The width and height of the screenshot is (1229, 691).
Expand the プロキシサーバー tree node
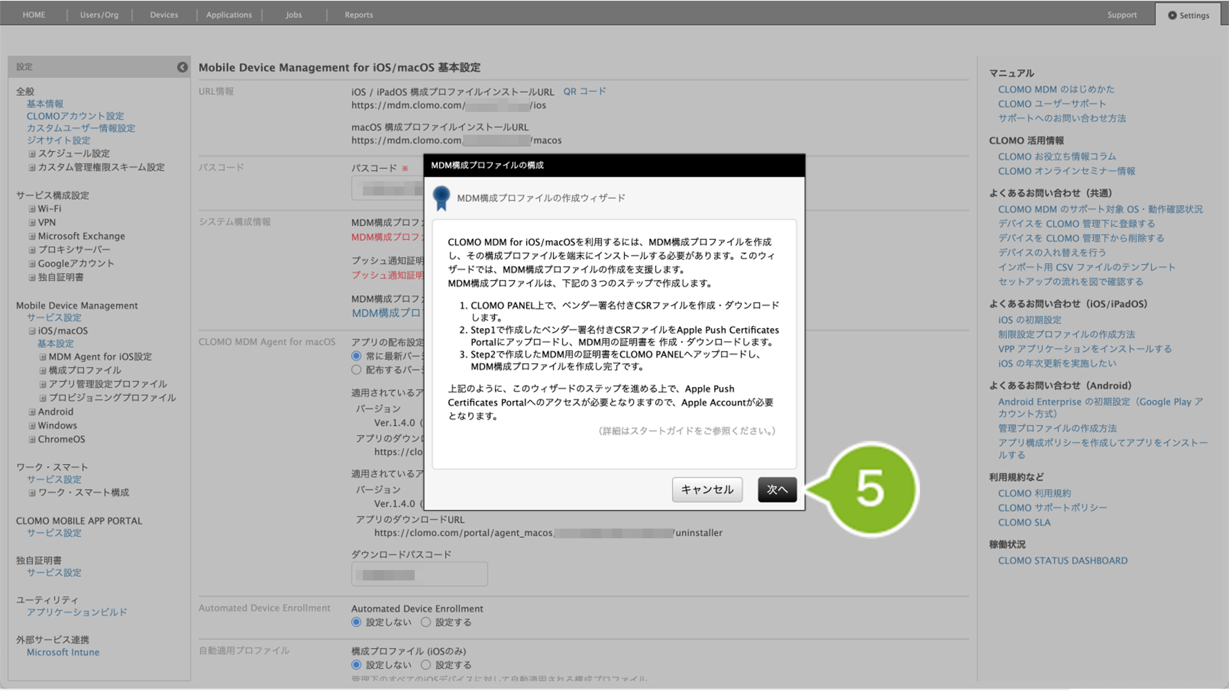tap(32, 249)
